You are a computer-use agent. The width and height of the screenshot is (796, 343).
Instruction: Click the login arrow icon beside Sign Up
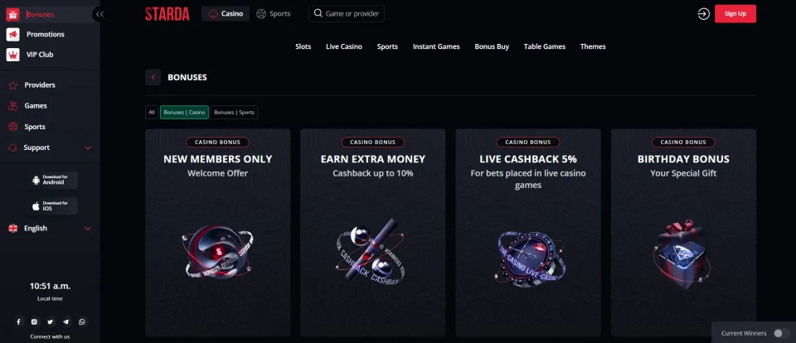(703, 14)
